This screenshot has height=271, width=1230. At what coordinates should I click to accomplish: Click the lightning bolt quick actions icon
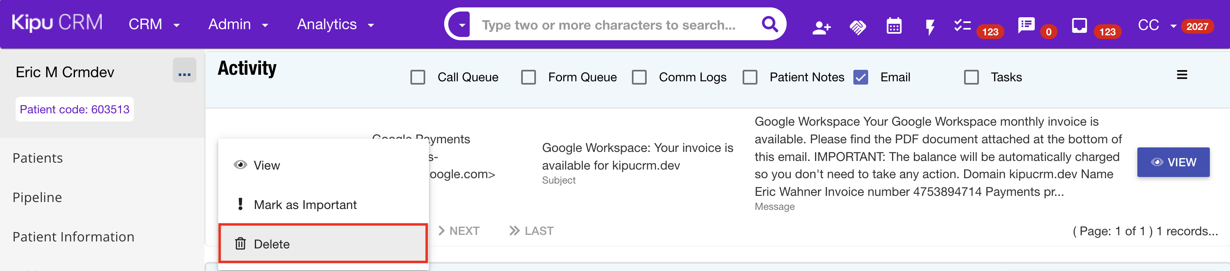coord(929,27)
